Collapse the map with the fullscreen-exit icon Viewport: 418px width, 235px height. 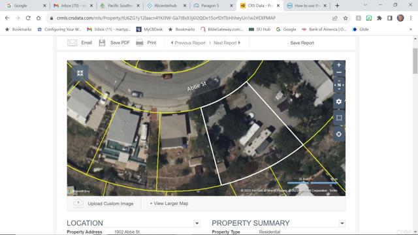[x=80, y=73]
